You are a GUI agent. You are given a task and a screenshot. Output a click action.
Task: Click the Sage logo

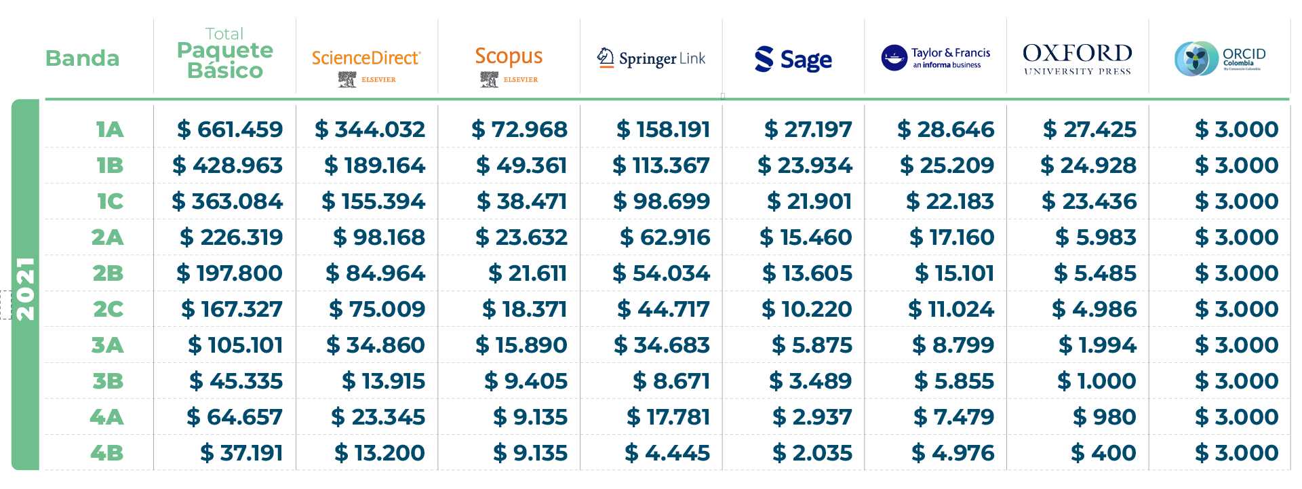(x=793, y=59)
